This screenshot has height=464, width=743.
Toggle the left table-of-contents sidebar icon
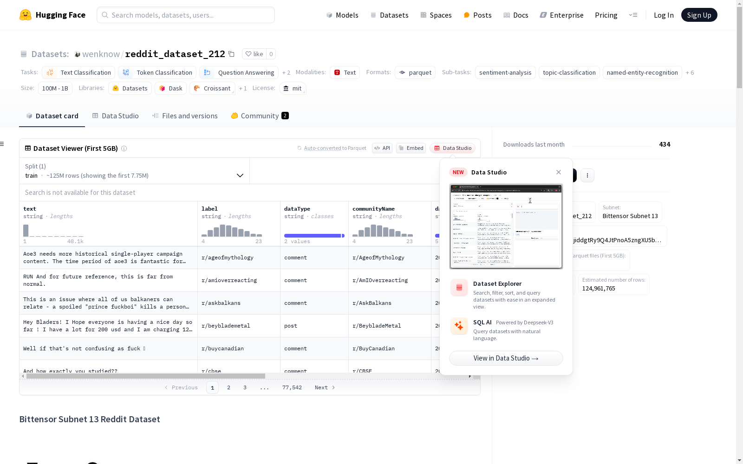(x=2, y=144)
